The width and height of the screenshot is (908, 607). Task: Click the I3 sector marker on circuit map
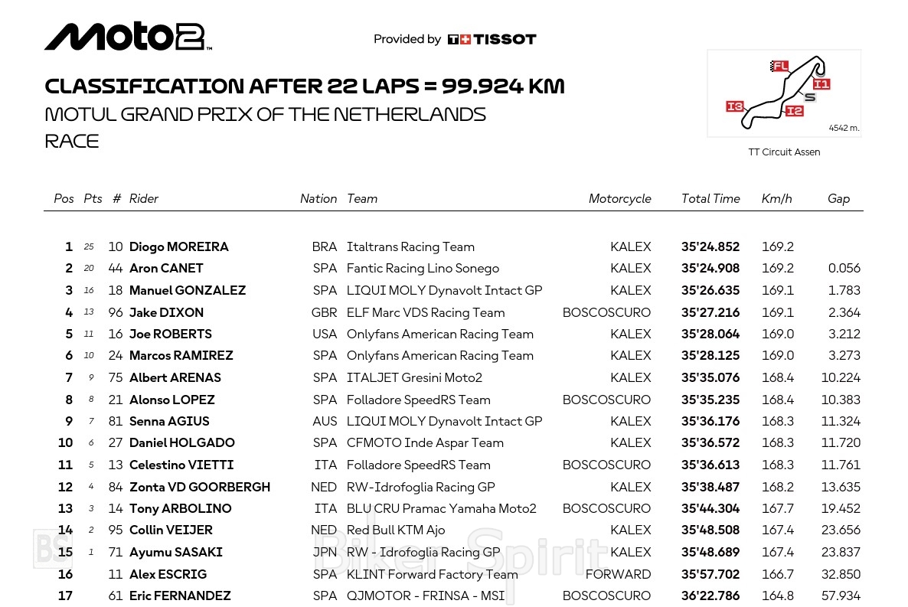(x=735, y=106)
